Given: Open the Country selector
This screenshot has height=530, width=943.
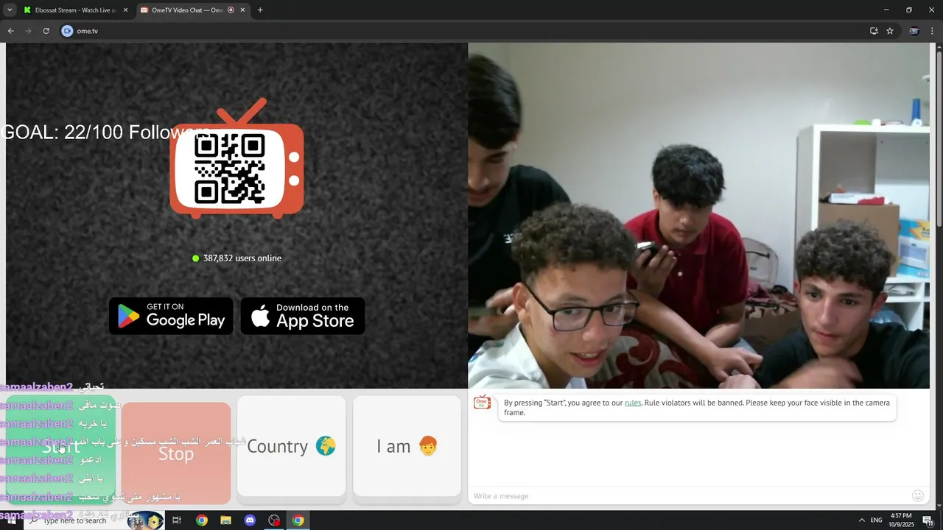Looking at the screenshot, I should point(291,446).
